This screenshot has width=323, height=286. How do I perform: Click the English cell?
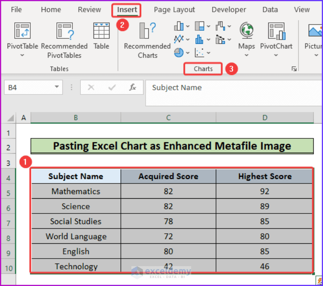[76, 251]
